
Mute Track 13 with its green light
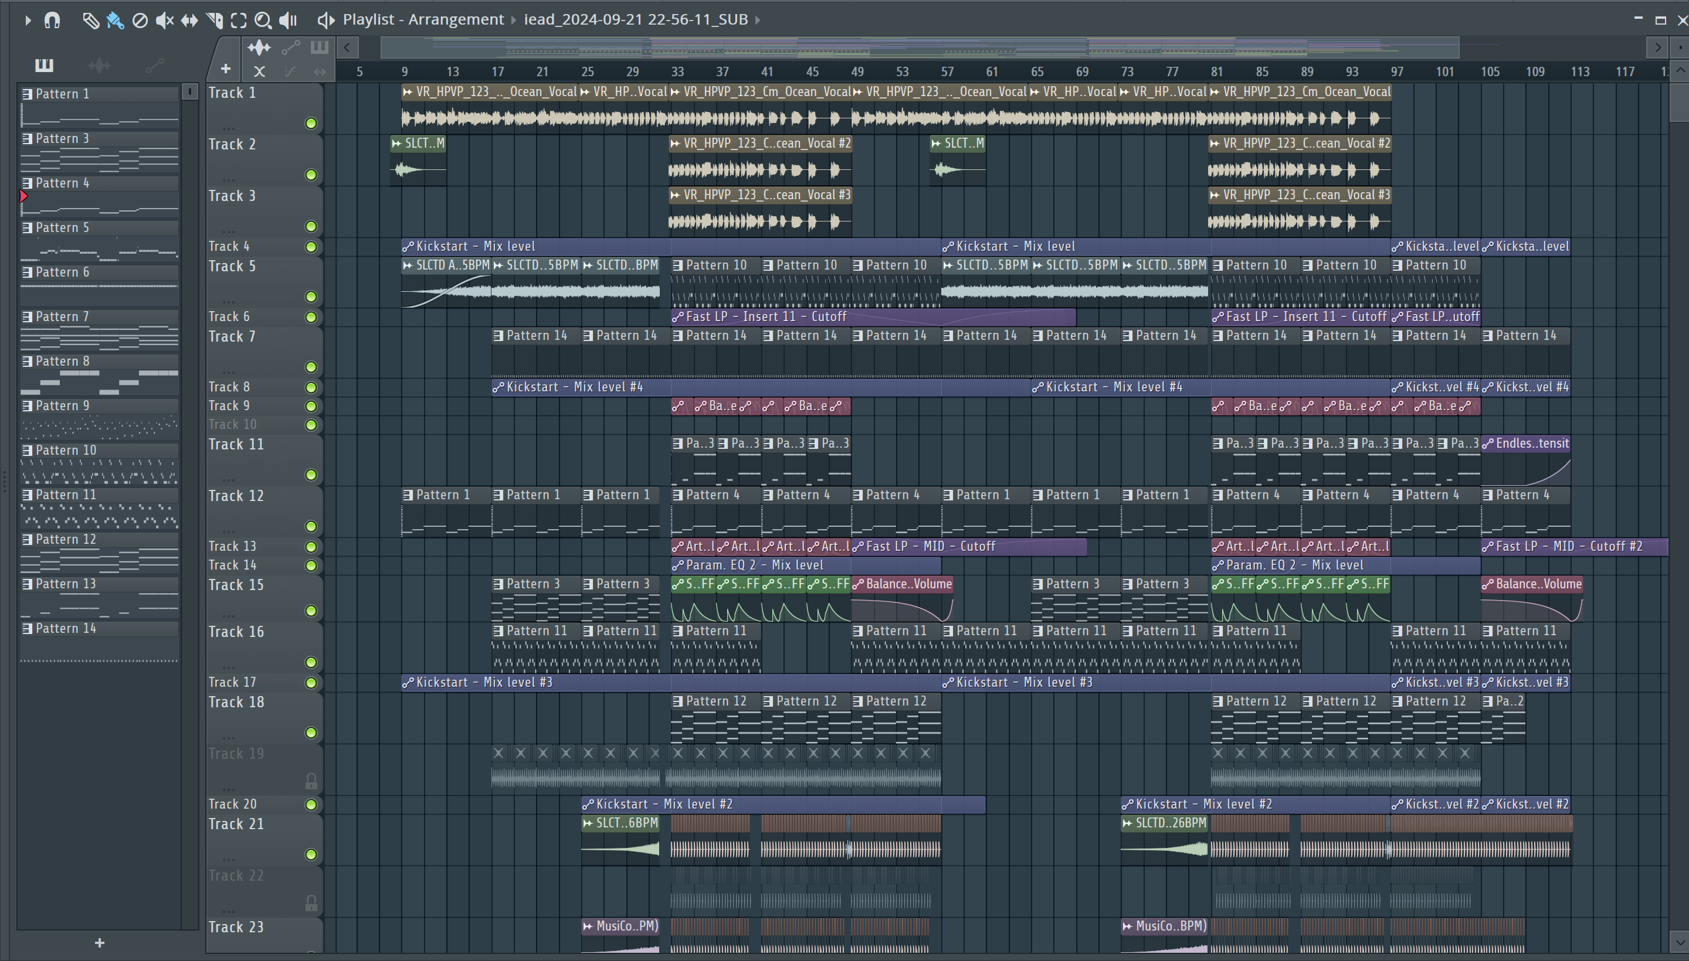[311, 547]
